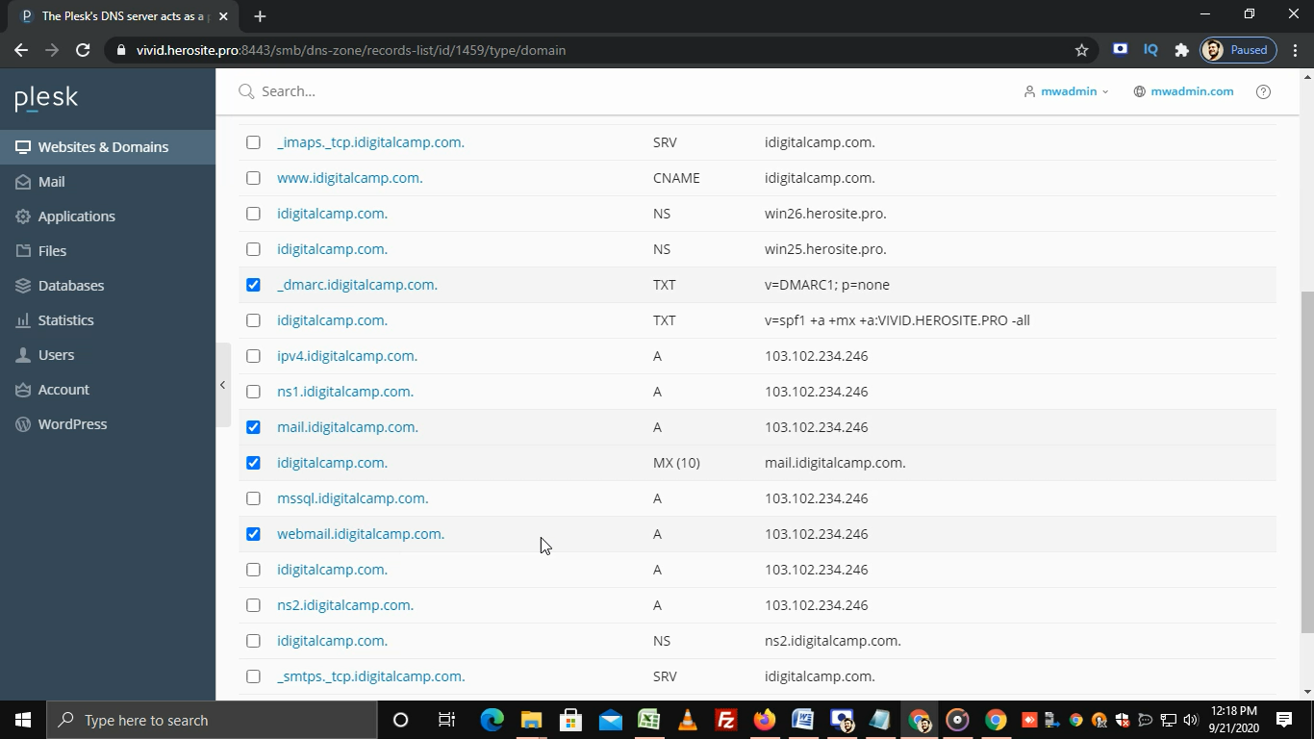Open the help question mark icon

click(1263, 91)
